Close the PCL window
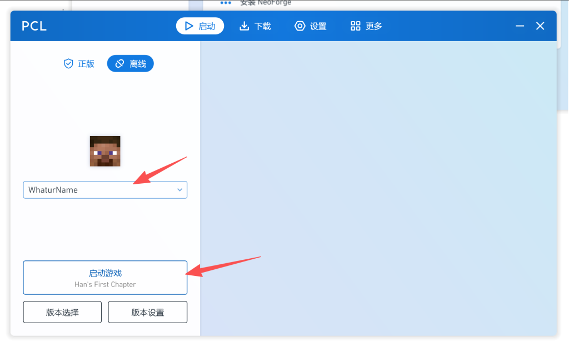Viewport: 569px width, 347px height. click(x=540, y=26)
